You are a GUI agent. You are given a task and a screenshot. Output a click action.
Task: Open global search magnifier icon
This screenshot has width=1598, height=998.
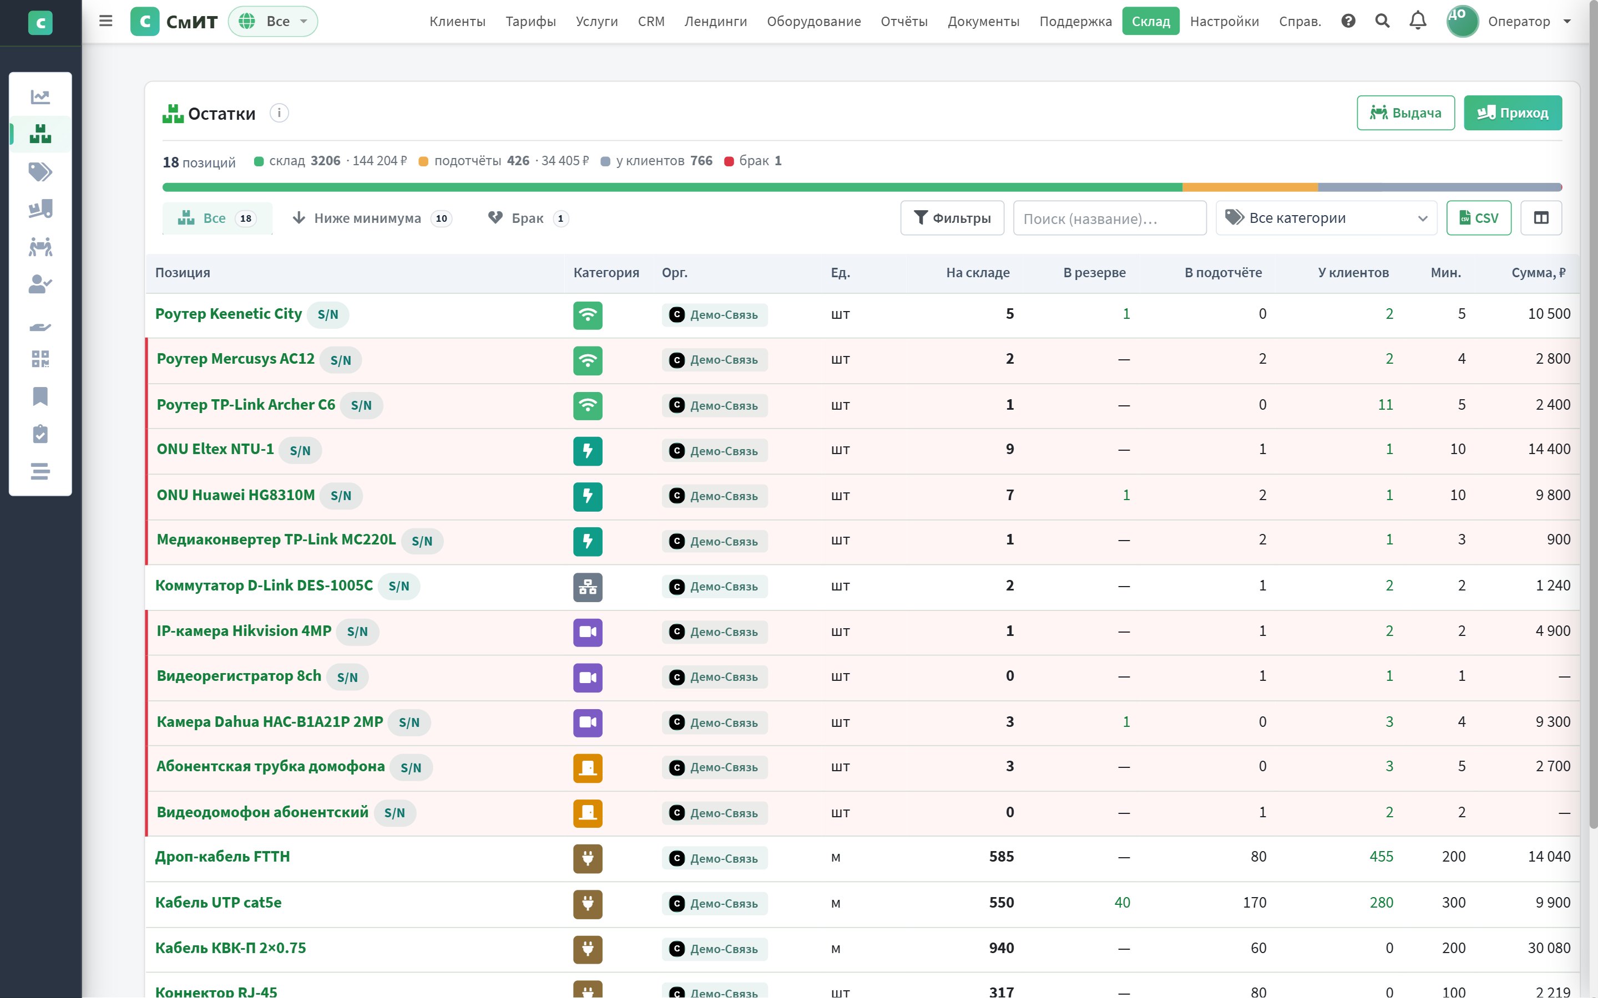pyautogui.click(x=1382, y=21)
